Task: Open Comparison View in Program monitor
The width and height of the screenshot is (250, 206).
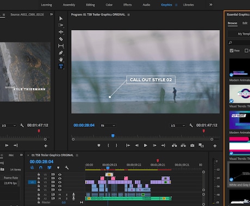Action: pos(201,145)
